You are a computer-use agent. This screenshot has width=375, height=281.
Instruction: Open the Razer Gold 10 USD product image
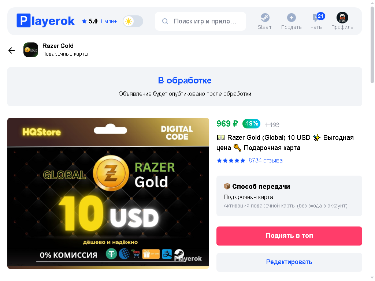click(108, 193)
